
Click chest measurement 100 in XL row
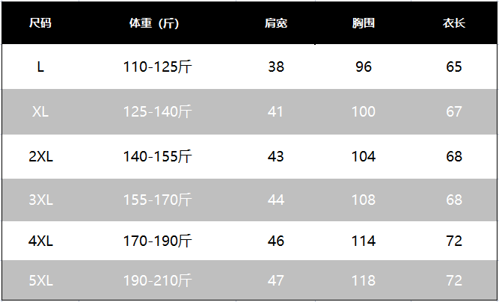tap(364, 112)
